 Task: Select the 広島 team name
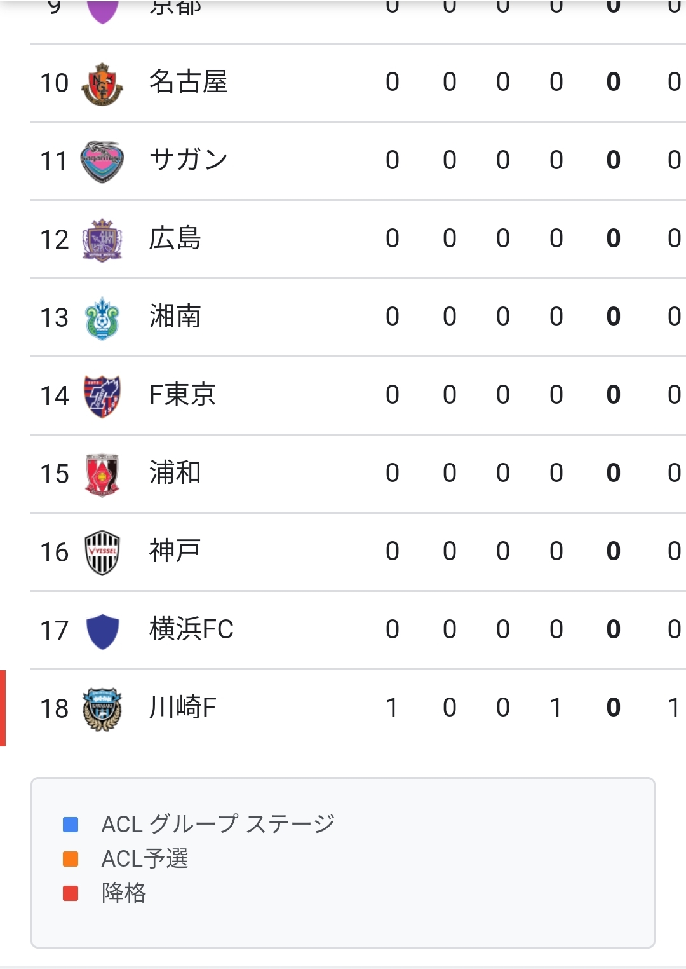pyautogui.click(x=175, y=238)
